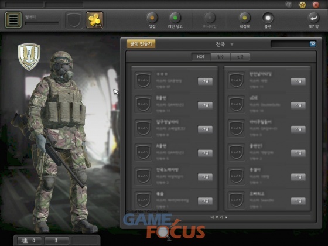Screen dimensions: 328x246
Task: Click the exclamation alert button at bottom
Action: 56,241
